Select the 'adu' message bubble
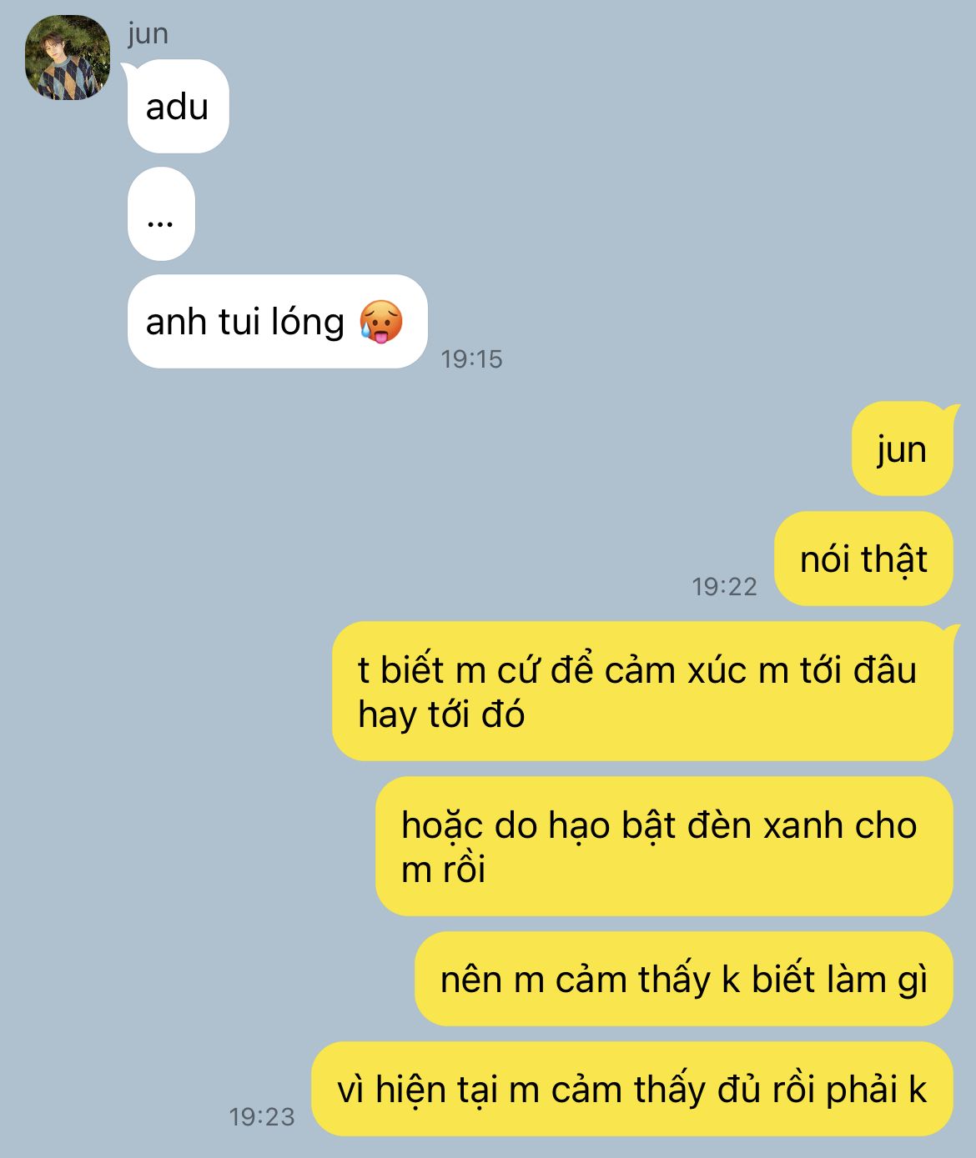Screen dimensions: 976x1158 point(178,107)
